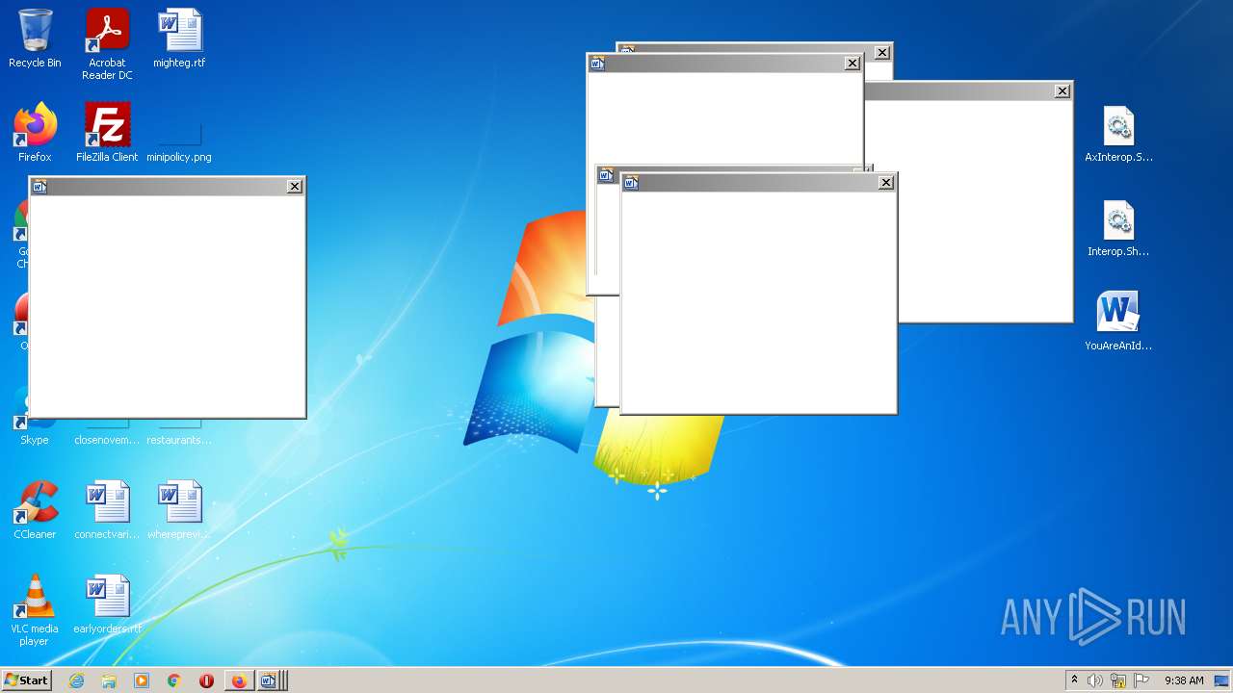1233x693 pixels.
Task: Launch Firefox from taskbar
Action: point(239,680)
